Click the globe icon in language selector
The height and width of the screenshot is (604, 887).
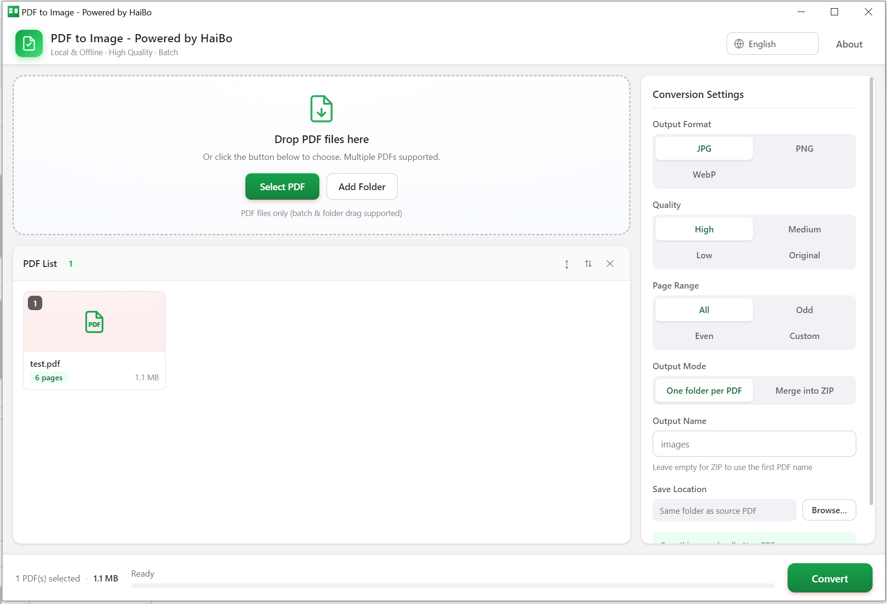(739, 44)
